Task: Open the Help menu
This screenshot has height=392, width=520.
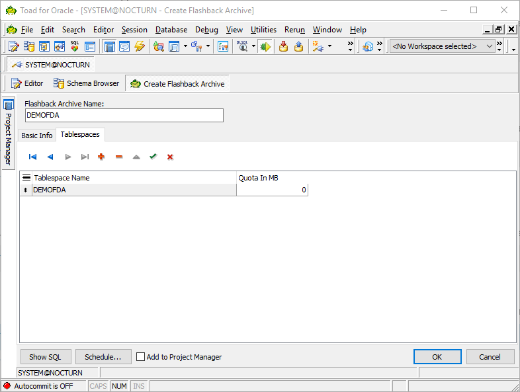Action: (x=358, y=30)
